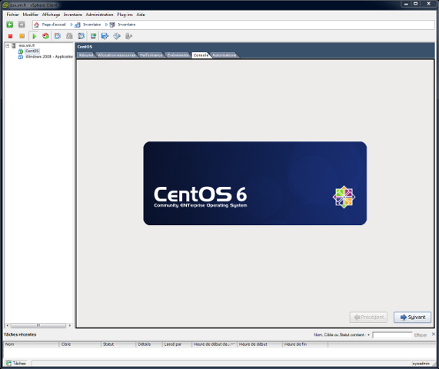The width and height of the screenshot is (439, 369).
Task: Click the 'Tâches récentes' panel title
Action: pyautogui.click(x=20, y=334)
